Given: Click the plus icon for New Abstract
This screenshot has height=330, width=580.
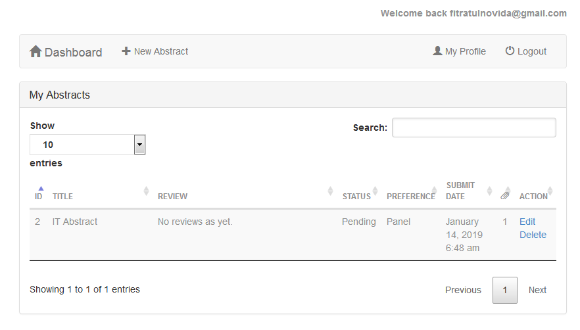Looking at the screenshot, I should click(x=126, y=51).
